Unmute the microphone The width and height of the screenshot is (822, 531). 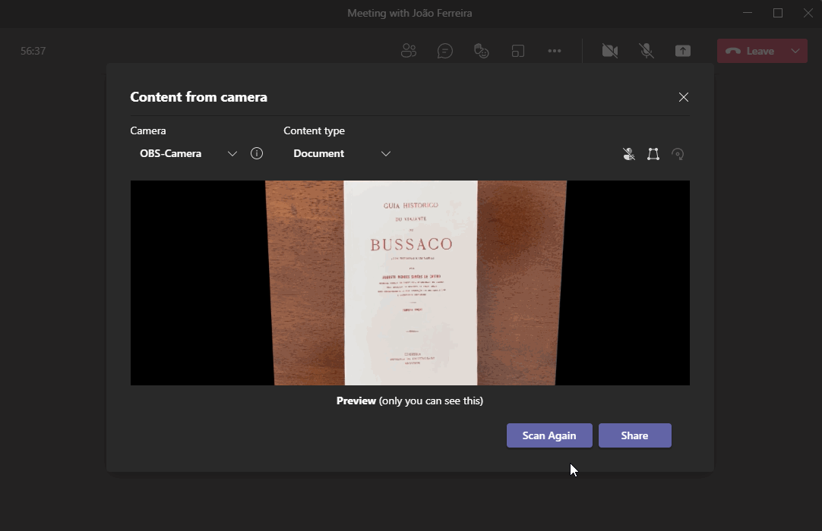tap(647, 51)
